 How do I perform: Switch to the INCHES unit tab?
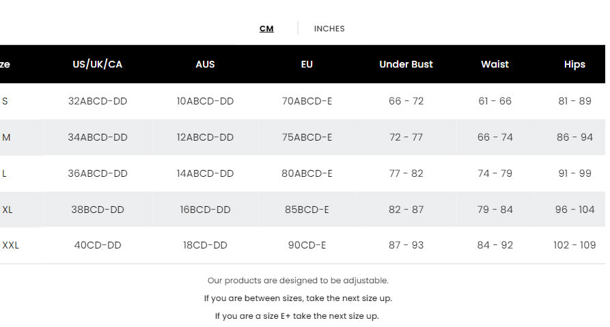[x=329, y=29]
